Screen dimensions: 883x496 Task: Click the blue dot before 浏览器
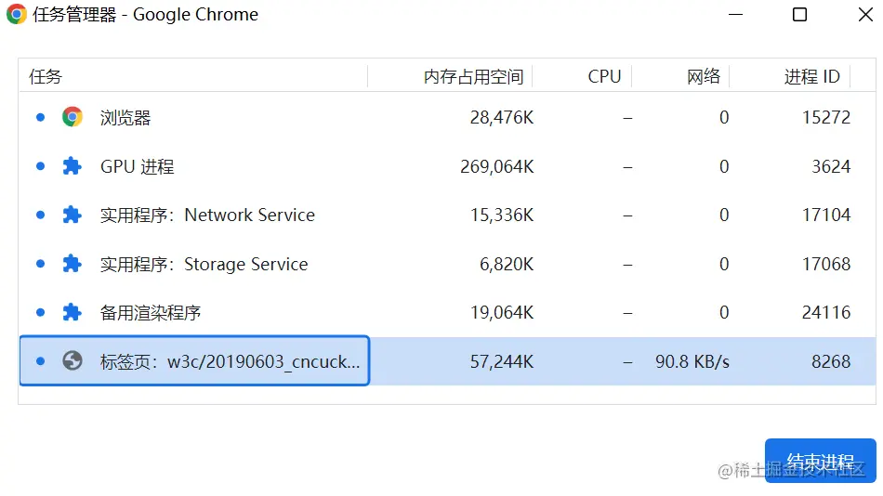(40, 117)
